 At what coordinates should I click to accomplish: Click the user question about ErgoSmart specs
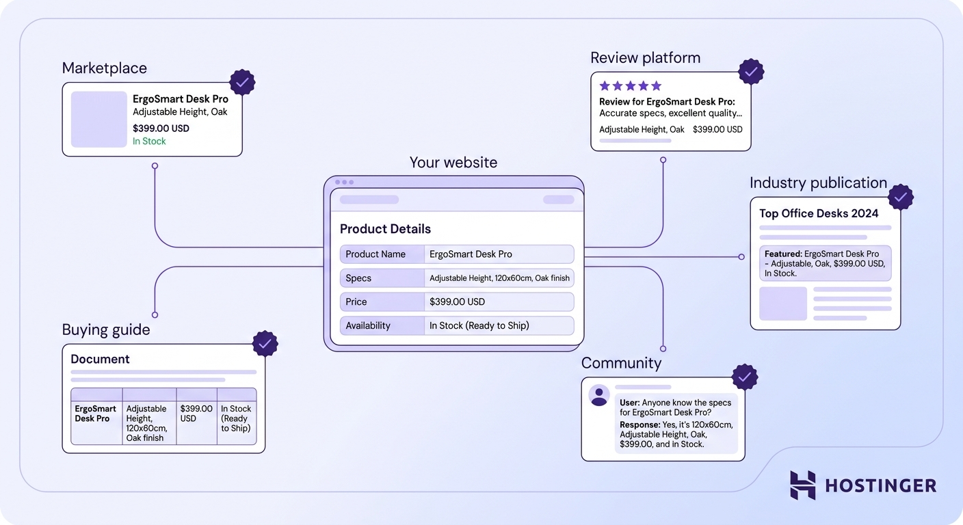point(676,407)
